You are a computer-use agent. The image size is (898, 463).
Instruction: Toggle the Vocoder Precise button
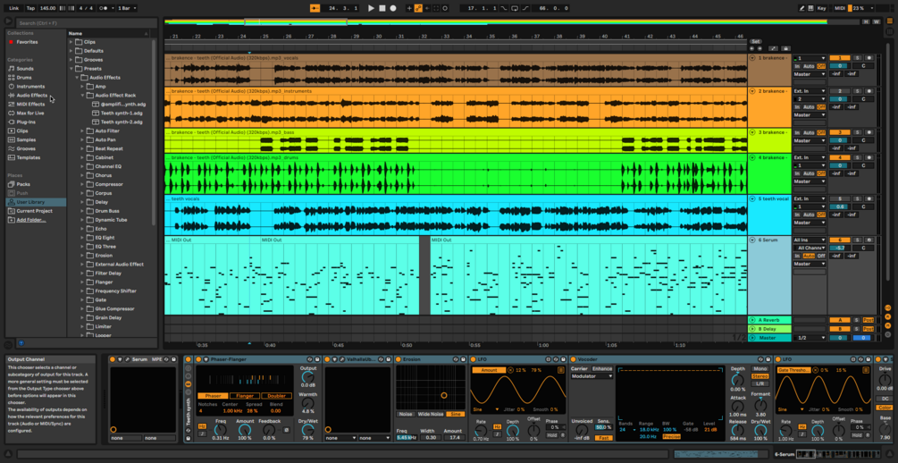[671, 437]
